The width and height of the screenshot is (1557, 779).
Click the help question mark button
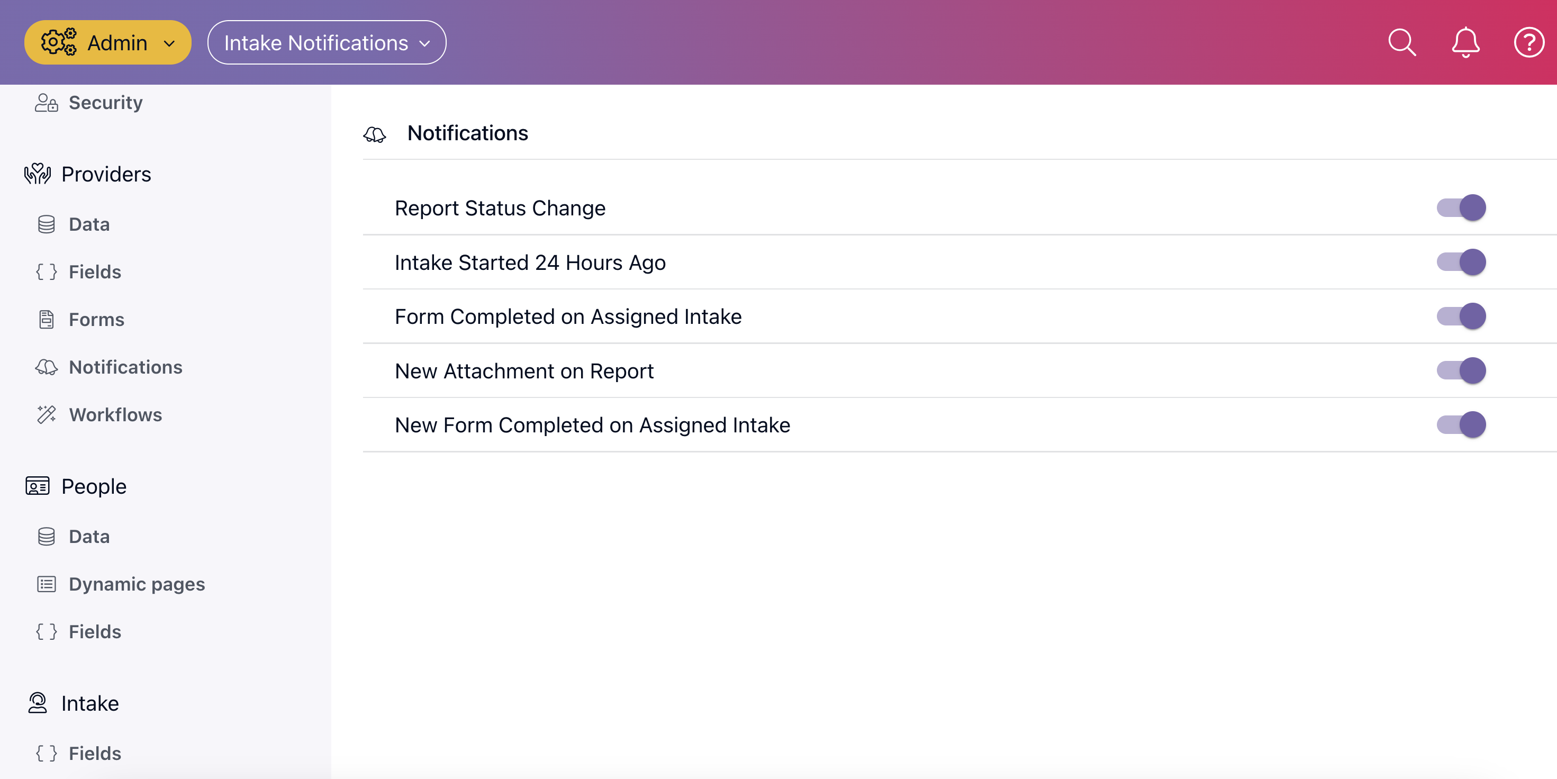(x=1528, y=42)
